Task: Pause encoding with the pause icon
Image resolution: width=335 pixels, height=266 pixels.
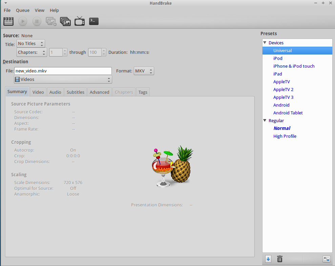Action: [37, 21]
